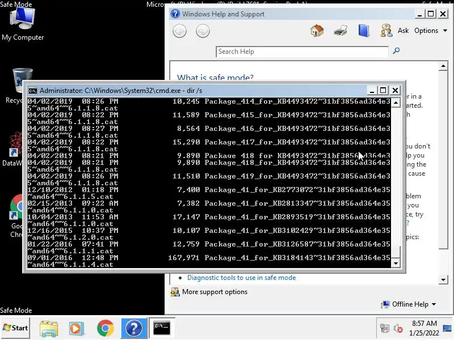Screen dimensions: 454x340
Task: Open the Options dropdown in Help
Action: (431, 31)
